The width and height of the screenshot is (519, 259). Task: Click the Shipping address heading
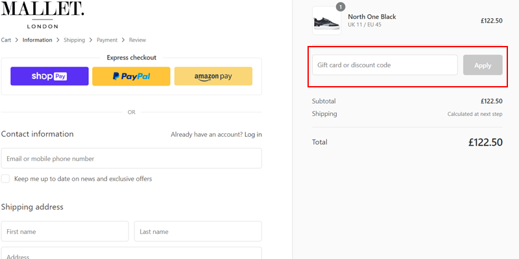[x=32, y=207]
